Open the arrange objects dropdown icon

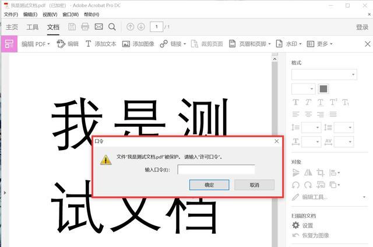[x=335, y=185]
